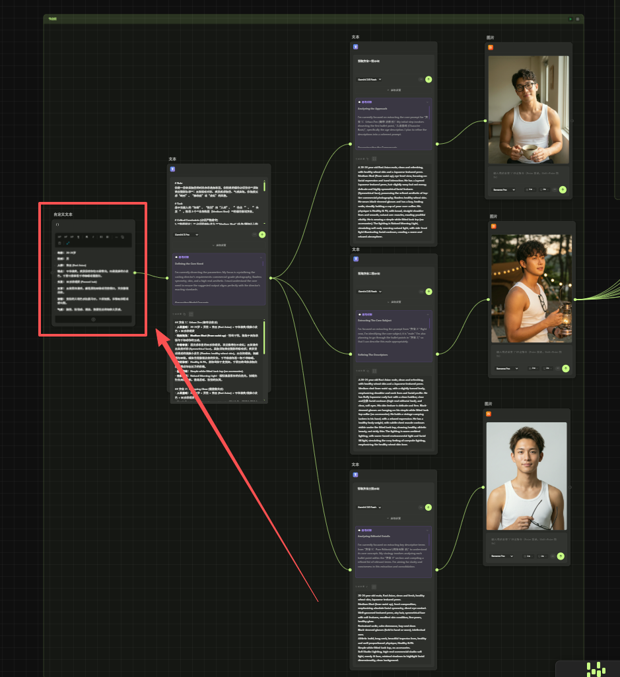Viewport: 620px width, 677px height.
Task: Click the scrollbar in the Gemini 2.5 Pro prompt box
Action: (x=265, y=186)
